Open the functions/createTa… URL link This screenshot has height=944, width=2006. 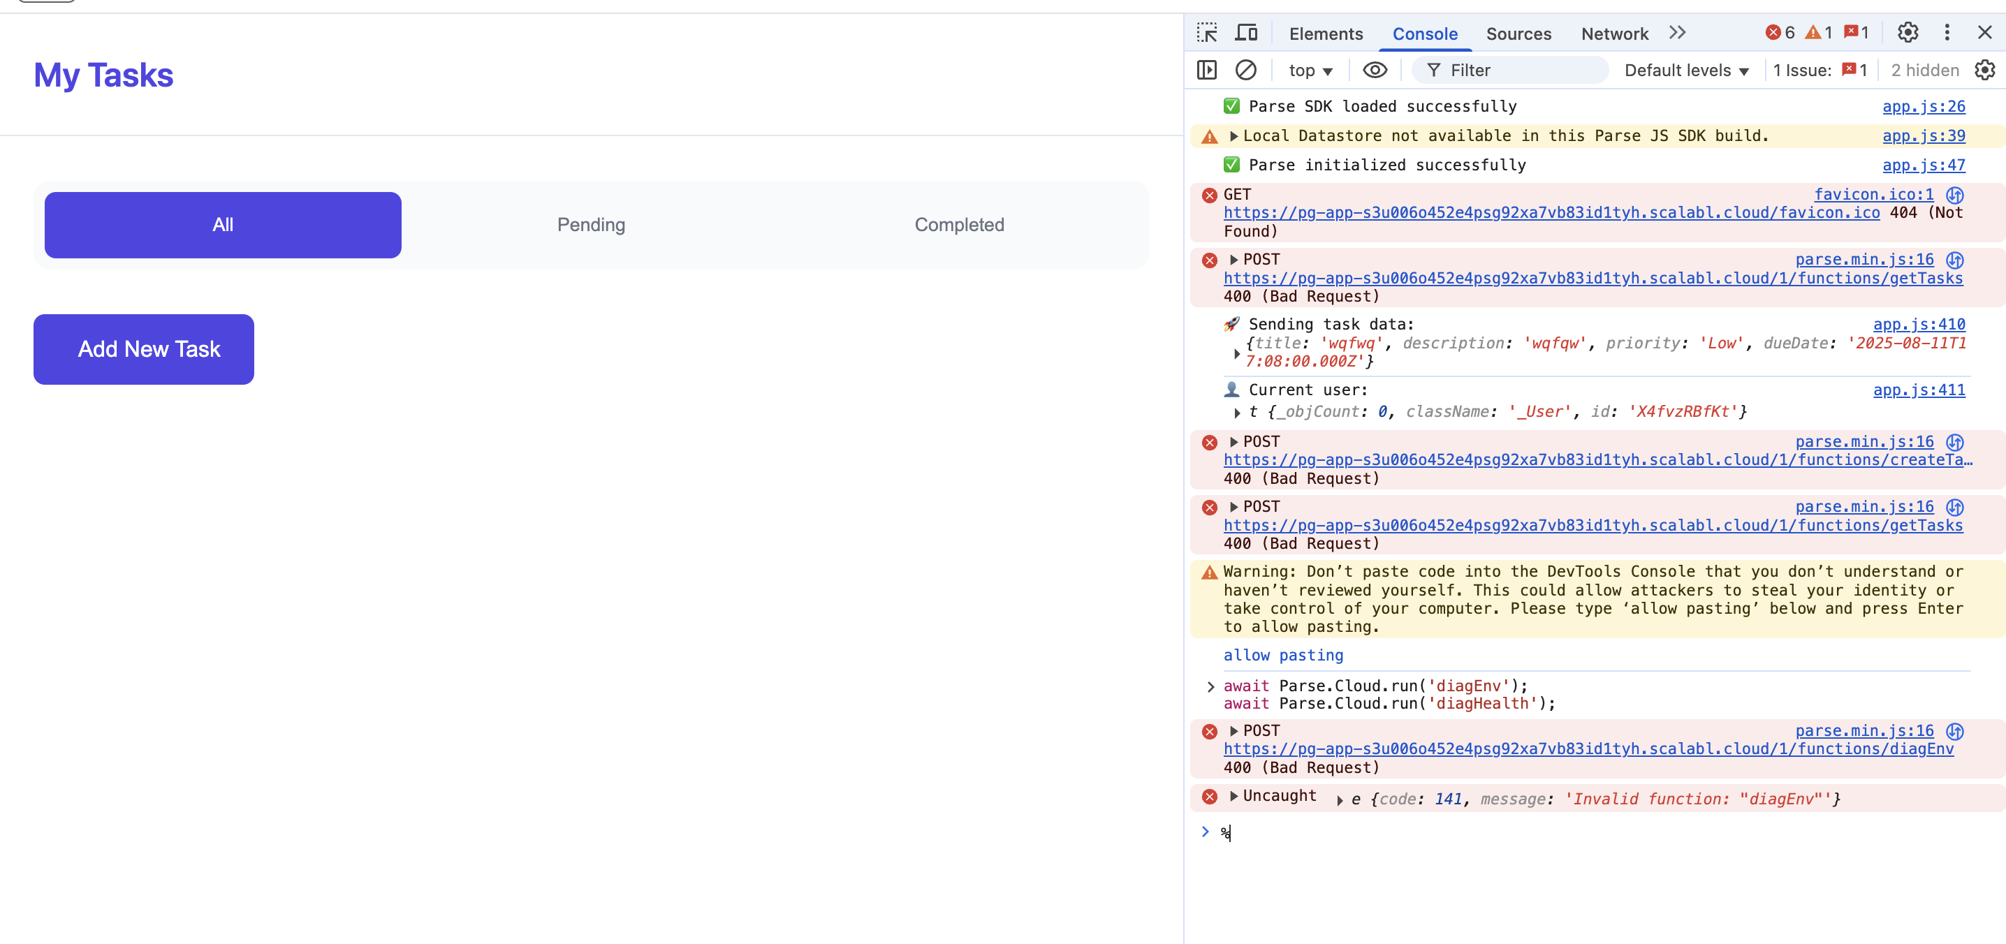click(x=1598, y=460)
